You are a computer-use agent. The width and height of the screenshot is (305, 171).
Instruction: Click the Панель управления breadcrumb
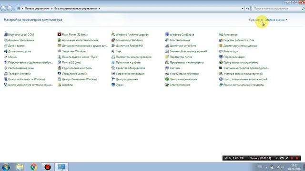tap(37, 9)
